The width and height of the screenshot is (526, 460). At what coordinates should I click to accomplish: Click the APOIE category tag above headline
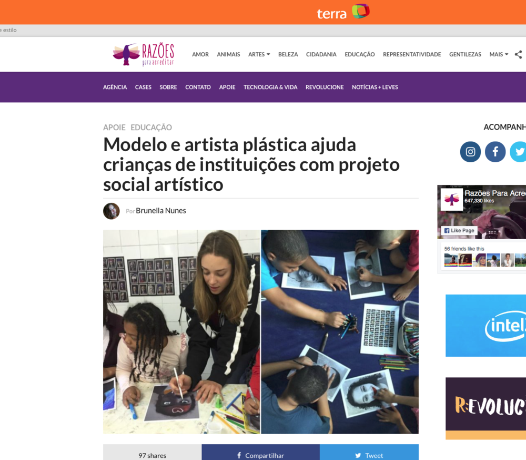tap(114, 128)
